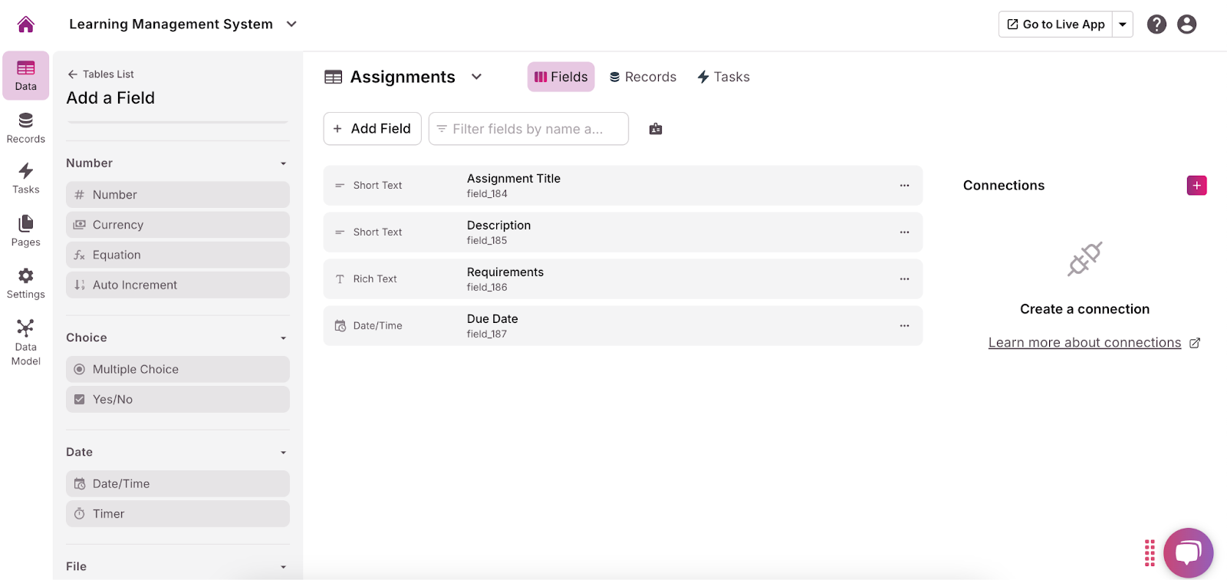This screenshot has height=580, width=1227.
Task: Open the Settings gear in sidebar
Action: [x=26, y=283]
